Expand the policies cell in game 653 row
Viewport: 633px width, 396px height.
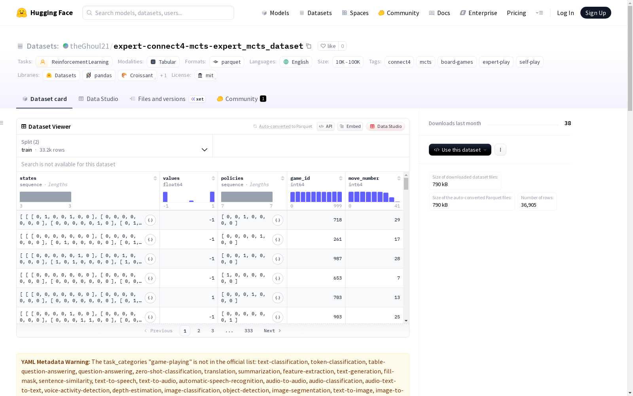pyautogui.click(x=278, y=278)
